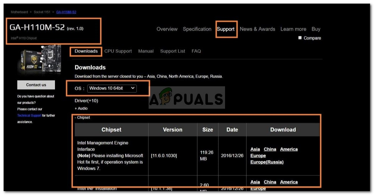Image resolution: width=374 pixels, height=195 pixels.
Task: Click the H110M-S2 motherboard product image
Action: coord(40,60)
